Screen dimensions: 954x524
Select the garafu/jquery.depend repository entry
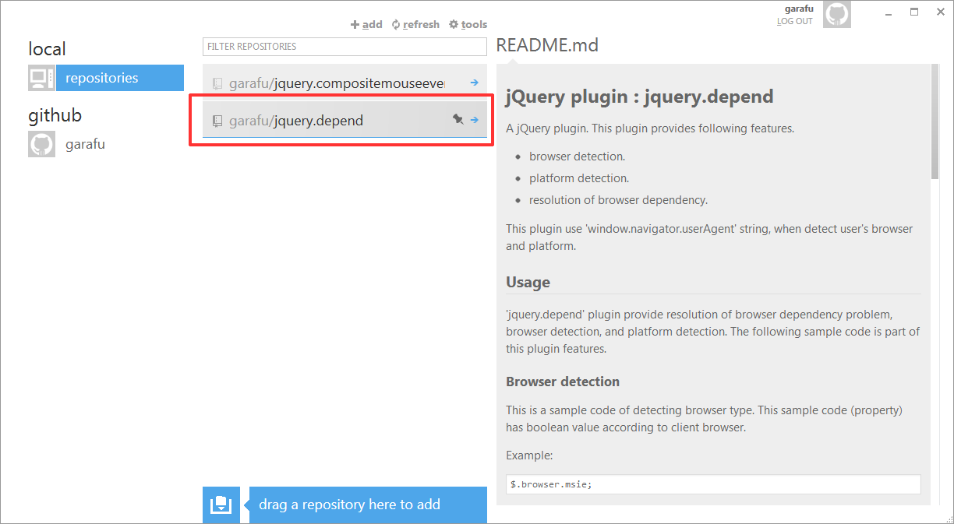click(327, 120)
